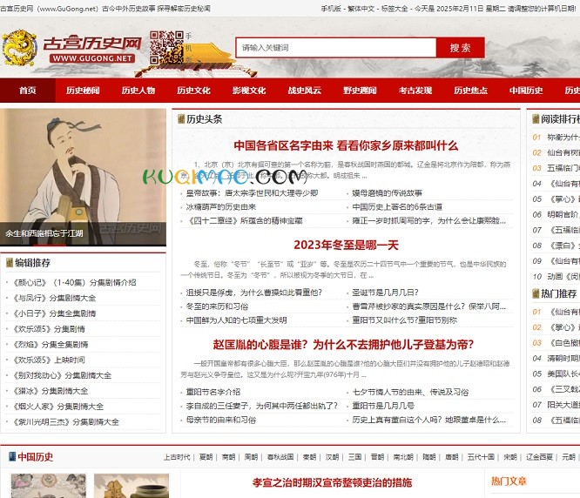The height and width of the screenshot is (498, 580).
Task: Open article 中国历史上著名的6条古道
Action: [397, 206]
